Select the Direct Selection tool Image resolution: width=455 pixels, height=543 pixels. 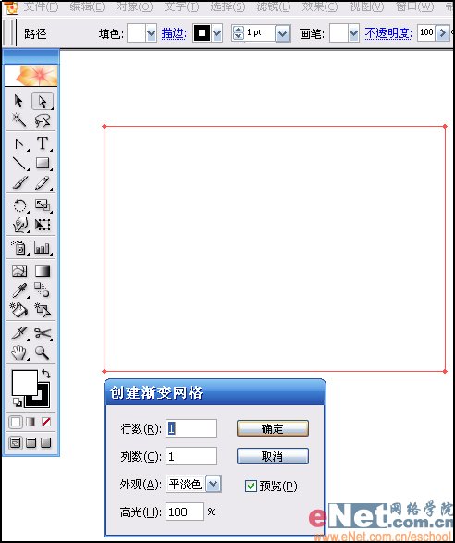(43, 101)
